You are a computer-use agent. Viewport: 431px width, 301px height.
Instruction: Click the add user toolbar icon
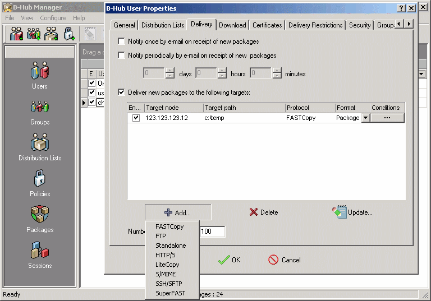tap(16, 34)
